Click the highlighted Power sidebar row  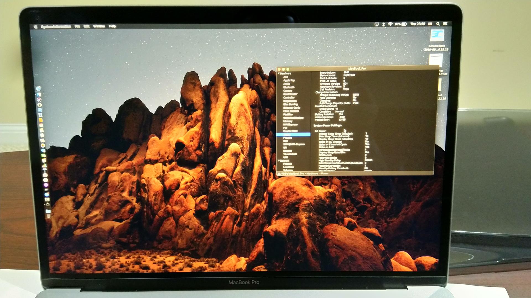pos(293,134)
